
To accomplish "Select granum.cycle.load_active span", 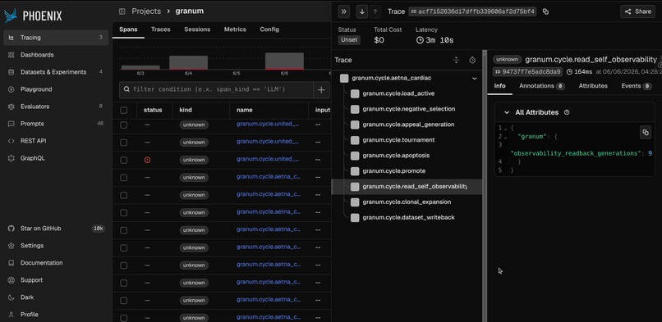I will coord(407,93).
